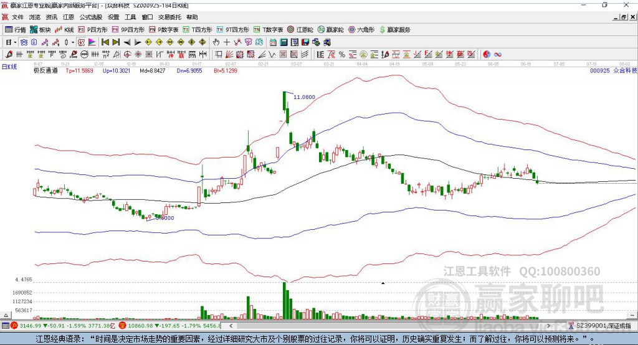
Task: Open the 浏览 menu
Action: coord(35,17)
